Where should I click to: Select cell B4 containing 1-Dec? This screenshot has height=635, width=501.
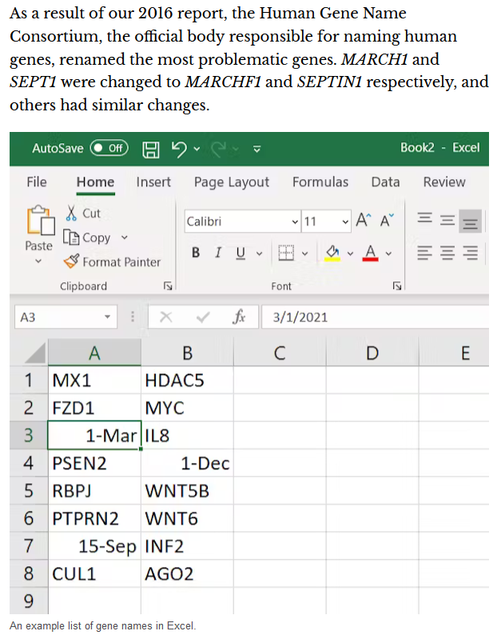point(187,463)
